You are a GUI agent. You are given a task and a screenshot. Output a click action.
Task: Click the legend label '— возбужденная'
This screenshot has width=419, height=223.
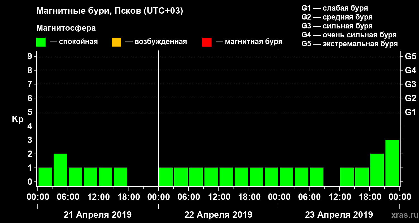pyautogui.click(x=156, y=42)
